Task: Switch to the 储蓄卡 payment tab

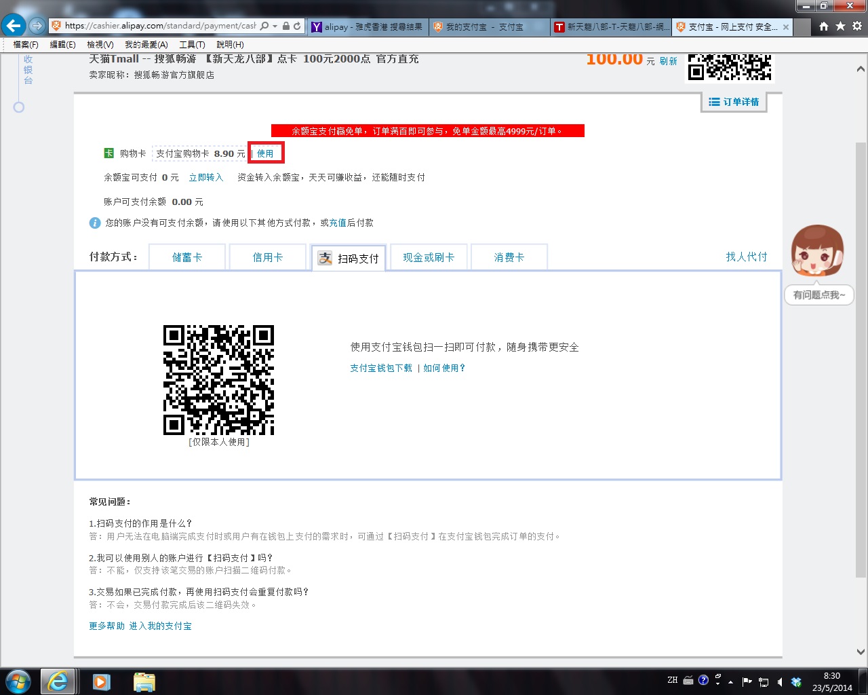Action: [187, 257]
